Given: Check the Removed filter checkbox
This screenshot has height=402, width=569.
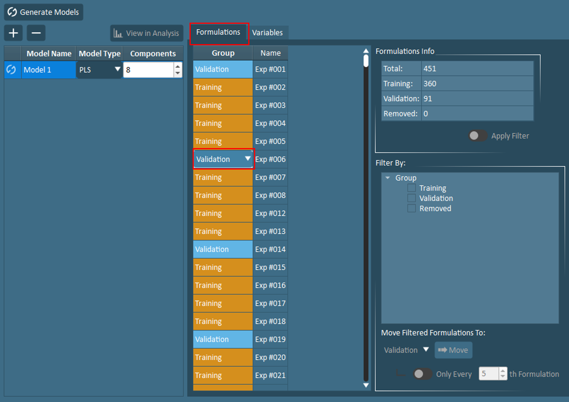Looking at the screenshot, I should click(412, 209).
